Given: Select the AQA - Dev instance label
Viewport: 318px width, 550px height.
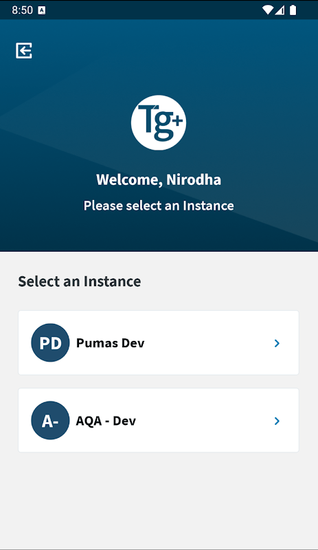Looking at the screenshot, I should coord(106,421).
